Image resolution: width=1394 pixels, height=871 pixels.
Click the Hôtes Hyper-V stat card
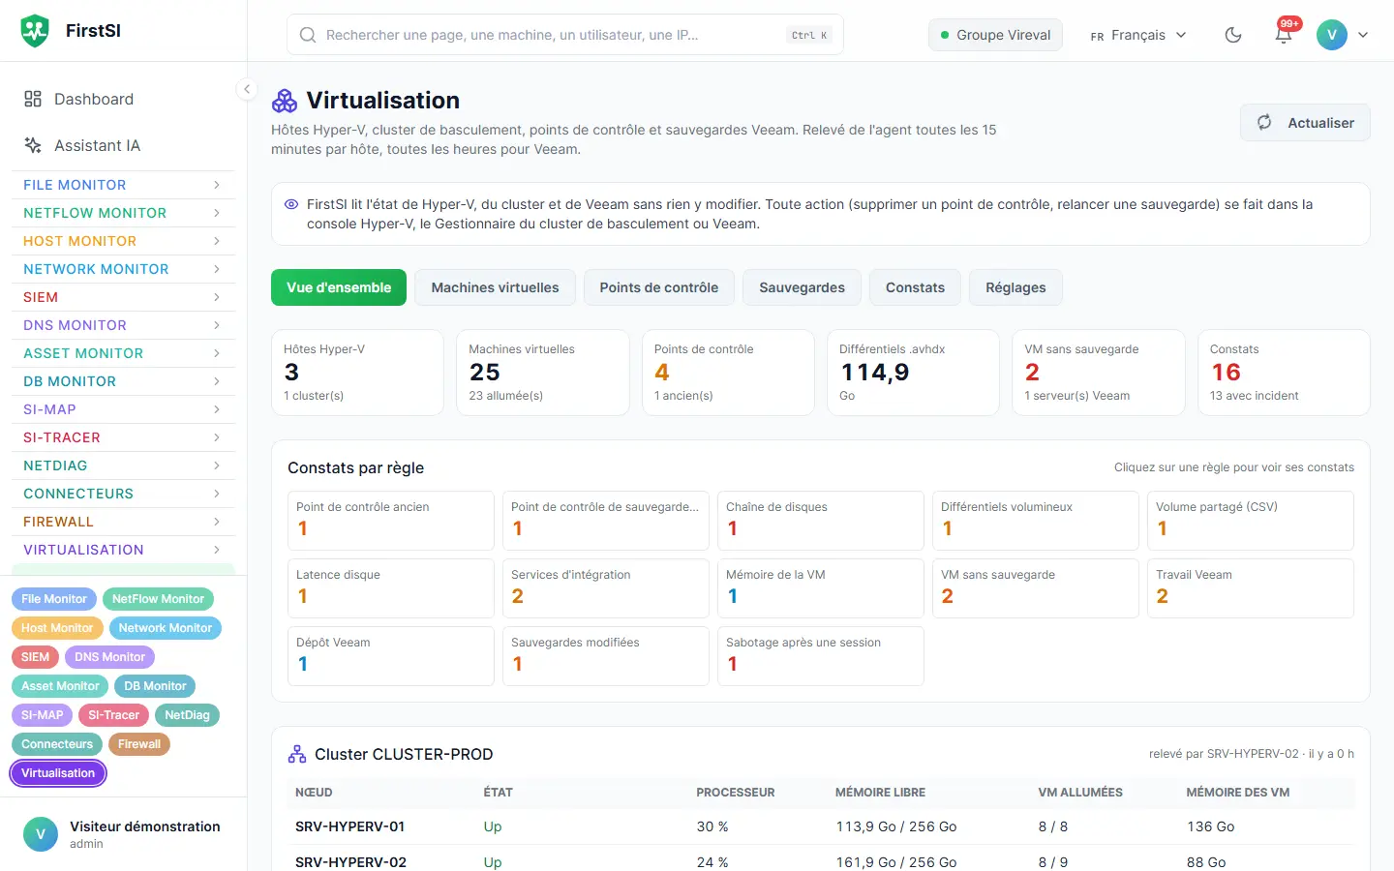pos(357,373)
